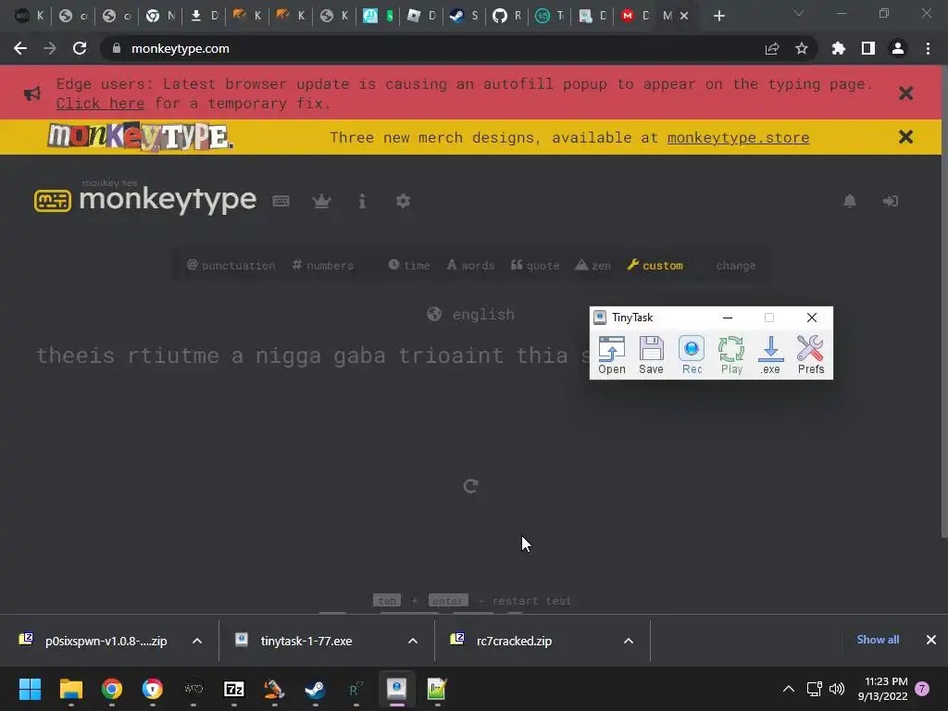Screen dimensions: 948x711
Task: Close the active monkeytype tab
Action: 684,16
